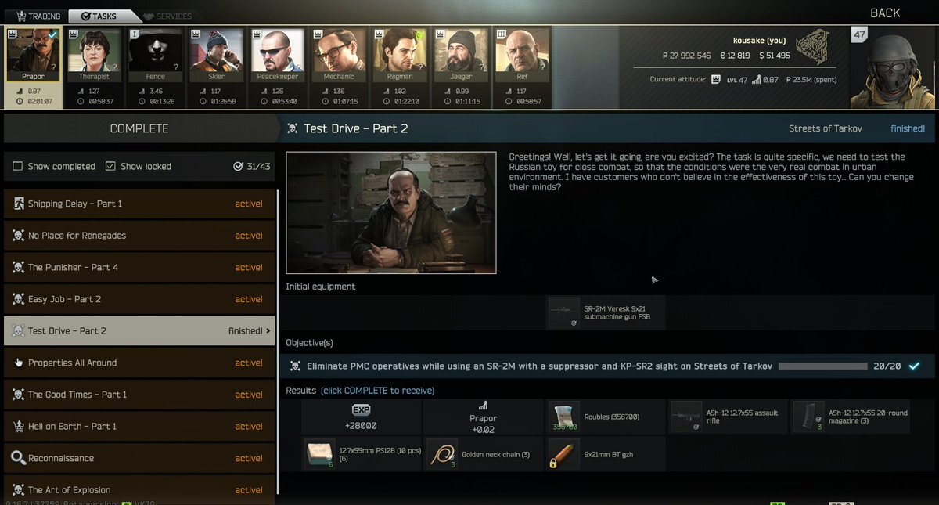Viewport: 939px width, 505px height.
Task: Expand the Test Drive - Part 2 arrow
Action: 268,331
